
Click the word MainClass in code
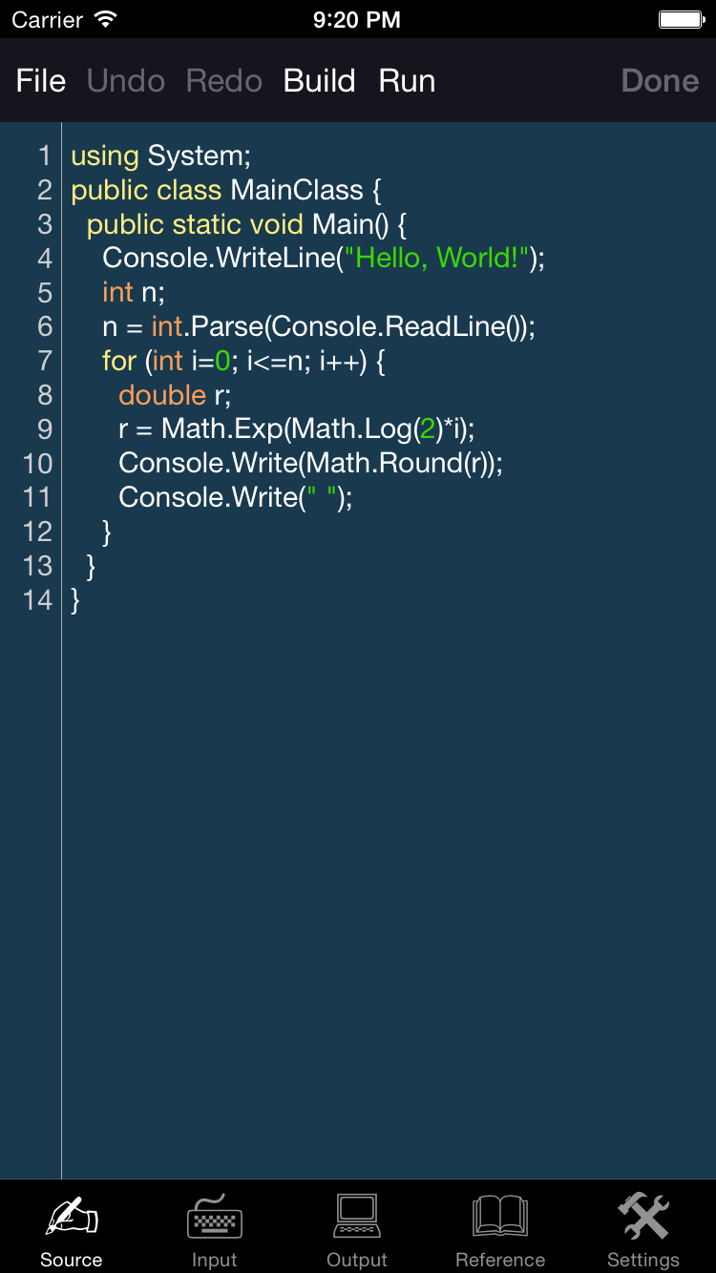point(297,190)
